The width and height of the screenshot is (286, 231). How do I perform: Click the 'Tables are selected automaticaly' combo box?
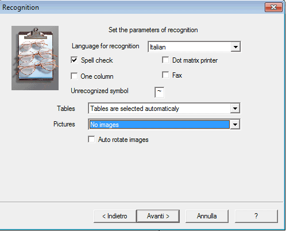(x=164, y=109)
